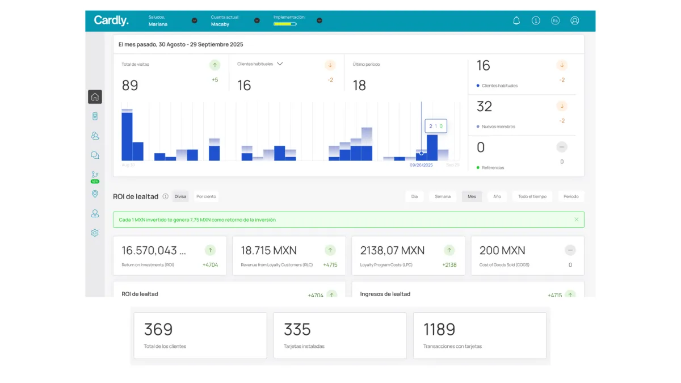Image resolution: width=681 pixels, height=383 pixels.
Task: Dismiss the green ROI notification banner
Action: click(x=577, y=220)
